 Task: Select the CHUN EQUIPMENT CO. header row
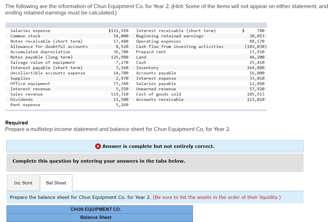(99, 209)
